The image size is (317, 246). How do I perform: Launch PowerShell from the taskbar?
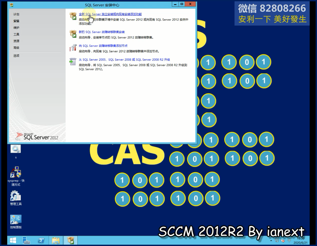click(41, 240)
